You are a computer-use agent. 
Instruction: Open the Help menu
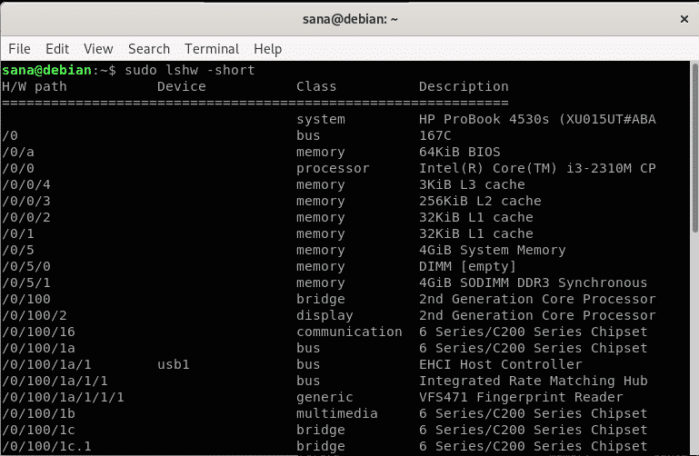268,48
